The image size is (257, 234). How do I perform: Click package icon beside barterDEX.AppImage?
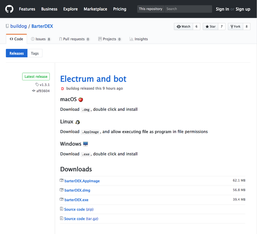tap(62, 180)
